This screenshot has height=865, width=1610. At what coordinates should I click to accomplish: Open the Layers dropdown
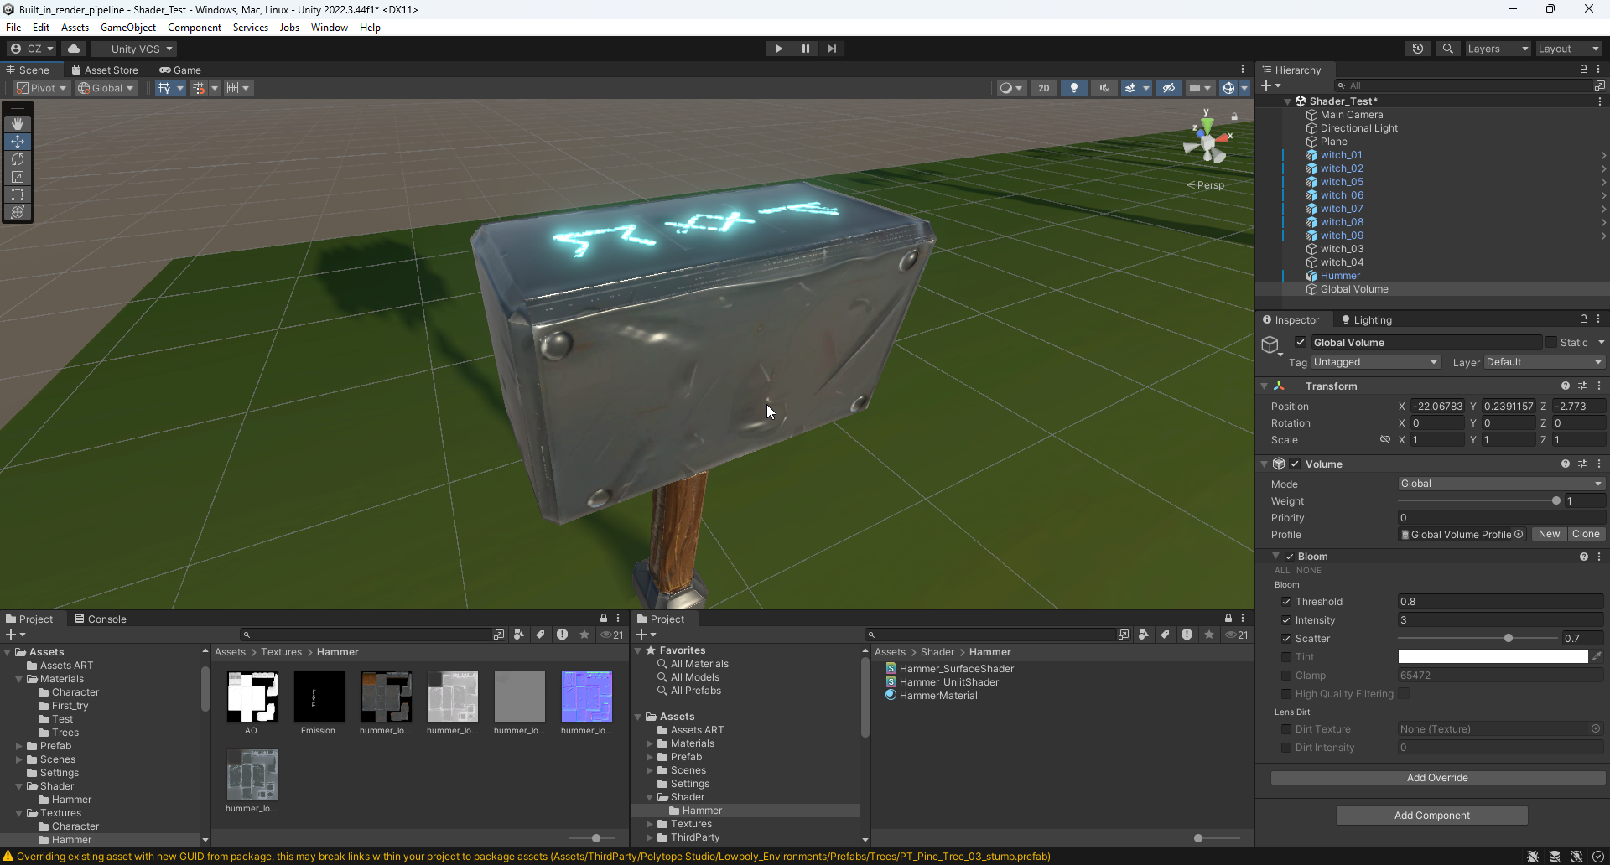coord(1497,49)
